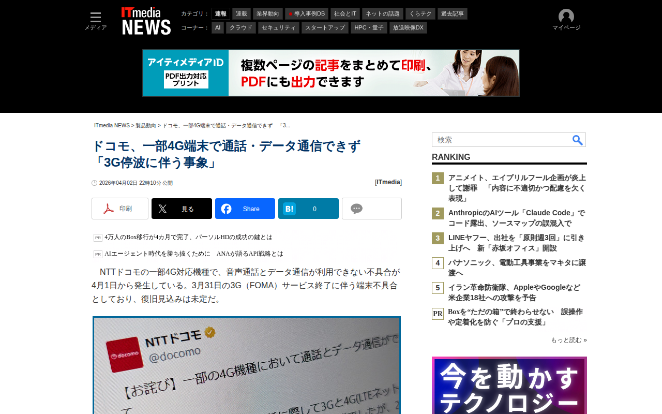Image resolution: width=662 pixels, height=414 pixels.
Task: Open the NTTドコモ tweet article image
Action: (x=247, y=365)
